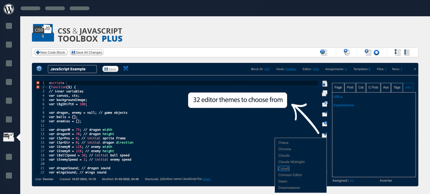Click the Assigned filter below the assignment panel
Viewport: 430px width, 194px height.
point(340,181)
